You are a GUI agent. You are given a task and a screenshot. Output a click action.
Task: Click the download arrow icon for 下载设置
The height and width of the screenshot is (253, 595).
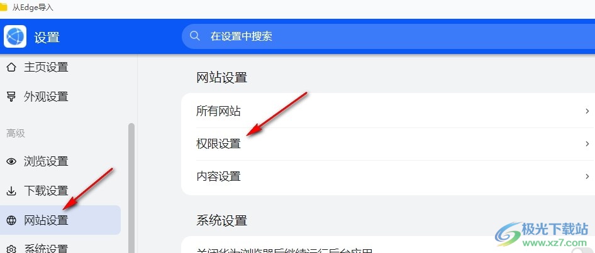click(x=11, y=191)
